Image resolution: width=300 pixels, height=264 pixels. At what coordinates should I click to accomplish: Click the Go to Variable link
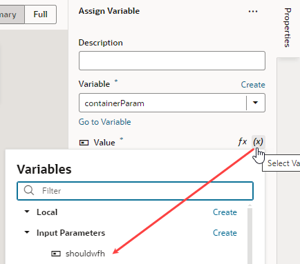(105, 122)
